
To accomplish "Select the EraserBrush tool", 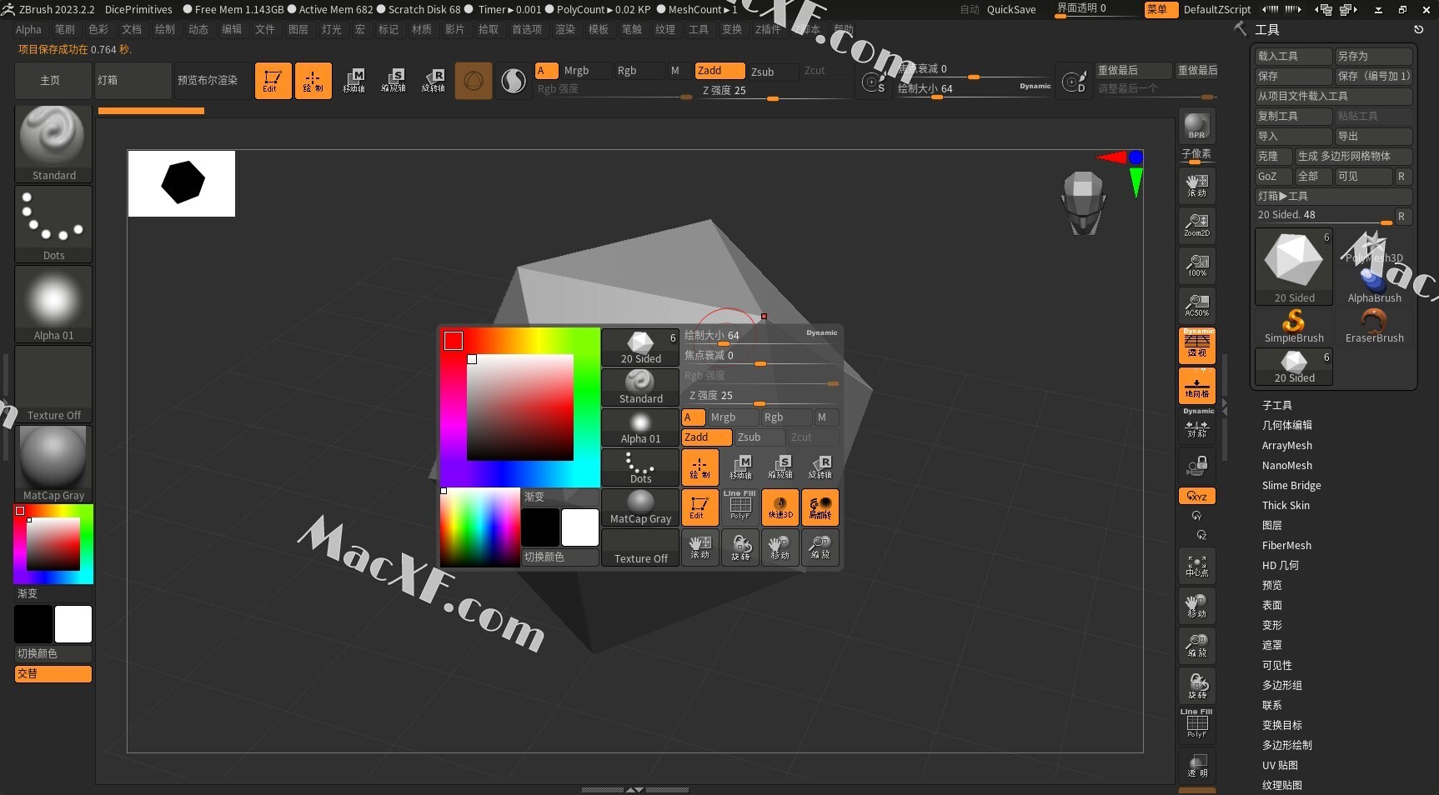I will (x=1374, y=326).
